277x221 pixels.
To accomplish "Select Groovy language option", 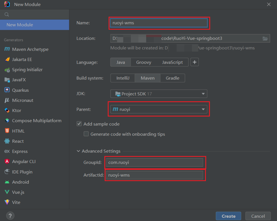I will tap(144, 62).
